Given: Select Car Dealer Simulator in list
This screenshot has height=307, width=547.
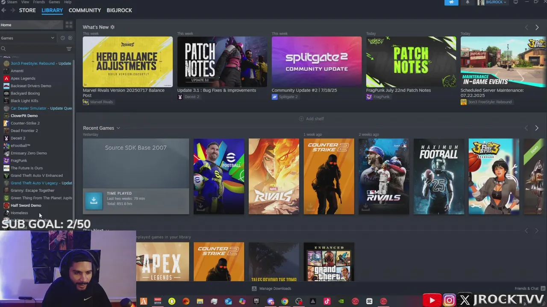Looking at the screenshot, I should tap(37, 108).
